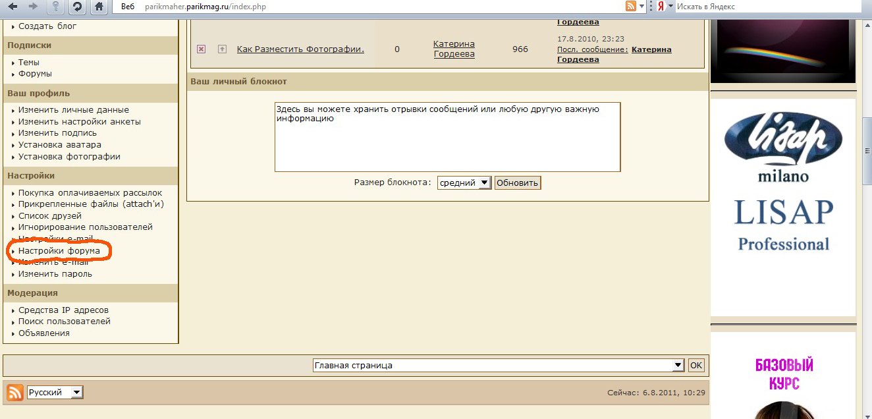Open Поиск пользователей under Модерация
The image size is (872, 419).
tap(65, 321)
